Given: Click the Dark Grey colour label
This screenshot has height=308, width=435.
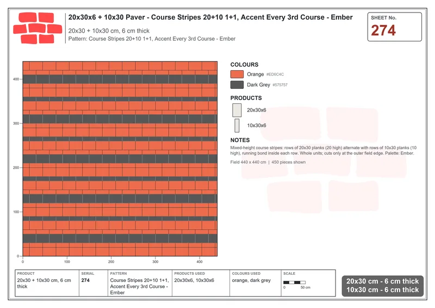Looking at the screenshot, I should [258, 85].
